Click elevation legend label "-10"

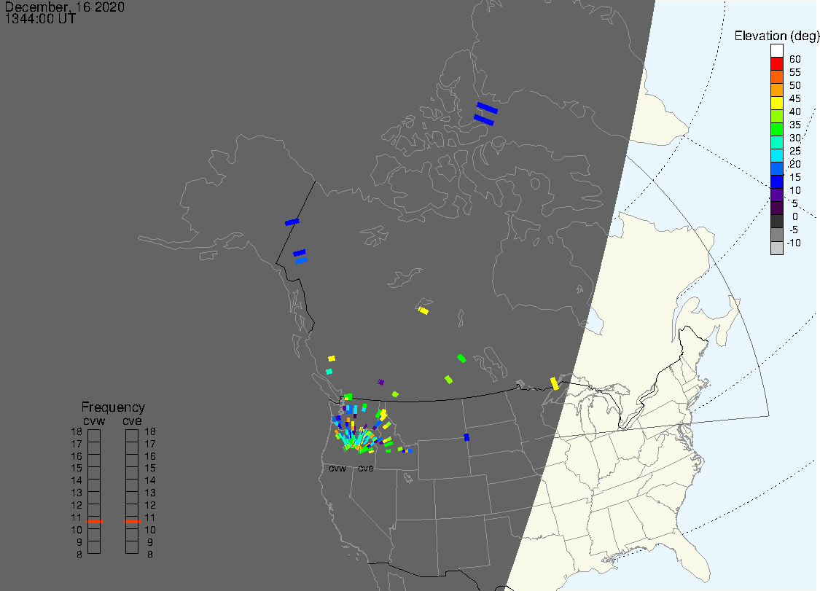pyautogui.click(x=794, y=243)
